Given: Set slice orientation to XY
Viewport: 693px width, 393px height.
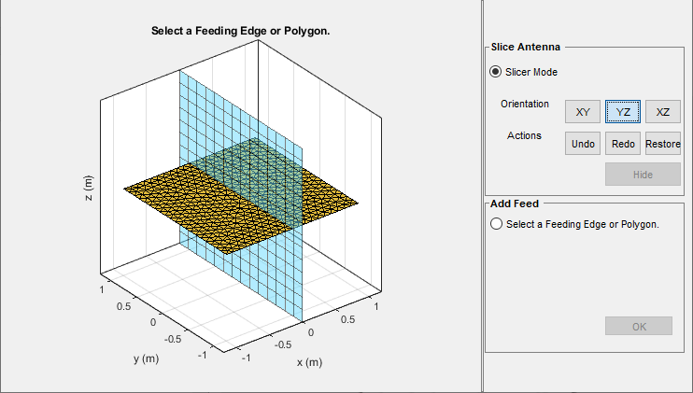Looking at the screenshot, I should tap(583, 112).
